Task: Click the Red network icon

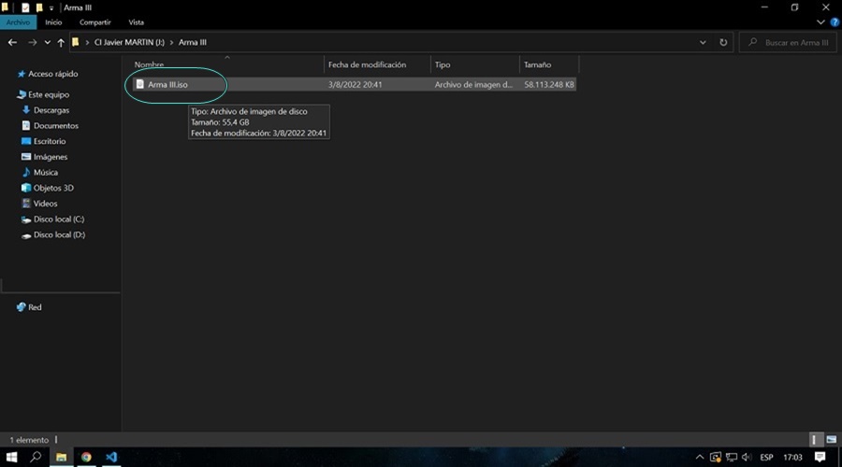Action: click(x=22, y=306)
